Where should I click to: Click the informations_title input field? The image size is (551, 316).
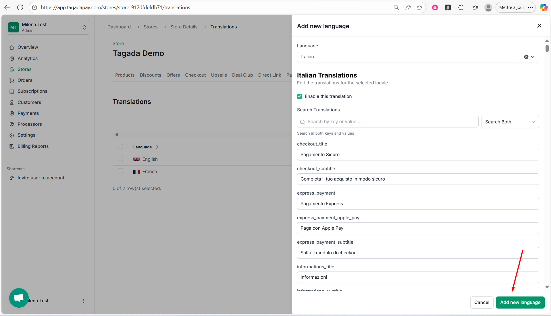tap(418, 277)
